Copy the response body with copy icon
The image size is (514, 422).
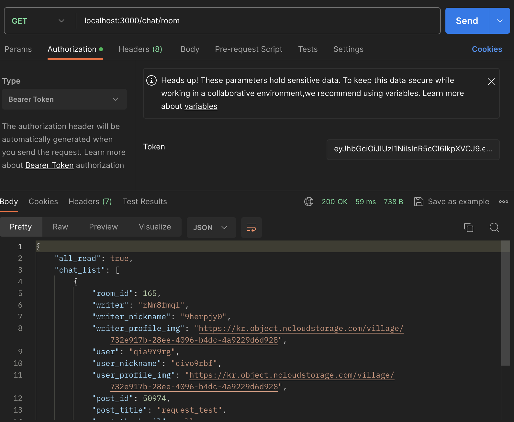click(468, 228)
